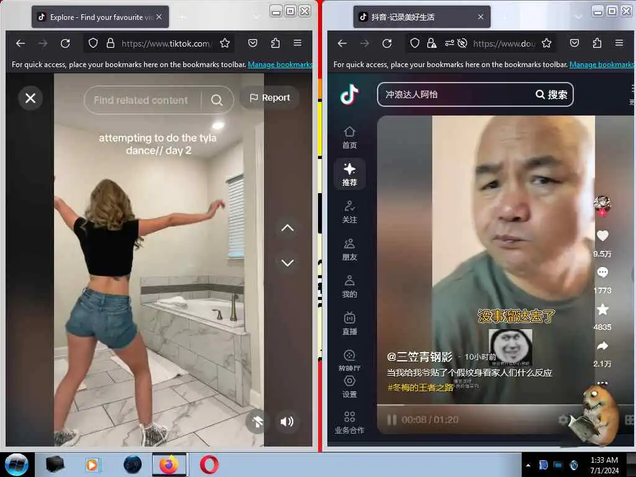Go back in the Douyin window
Image resolution: width=636 pixels, height=477 pixels.
342,43
